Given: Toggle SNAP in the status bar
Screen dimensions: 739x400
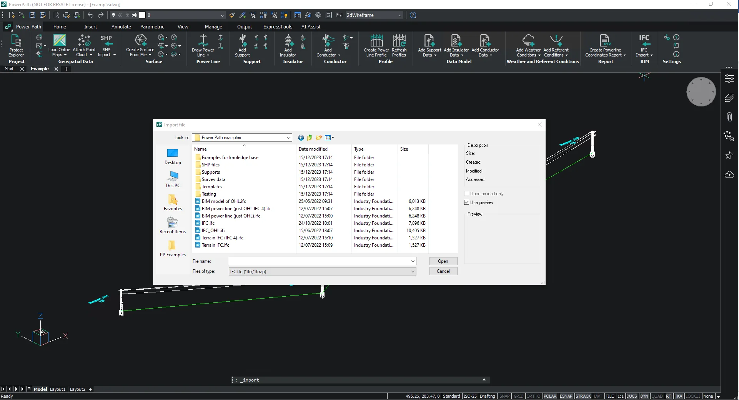Looking at the screenshot, I should click(504, 396).
